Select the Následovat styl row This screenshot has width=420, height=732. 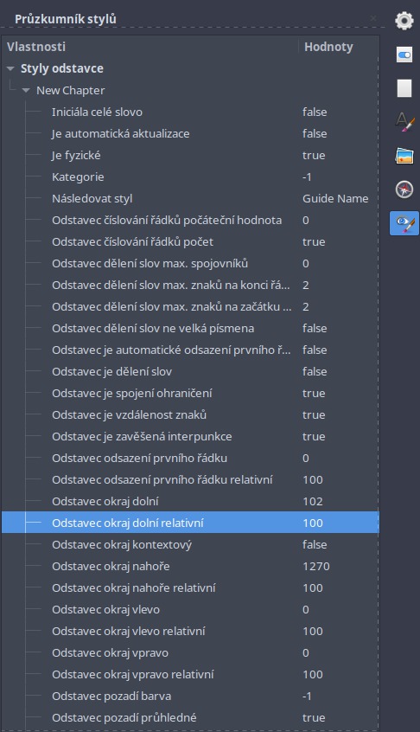pos(190,198)
